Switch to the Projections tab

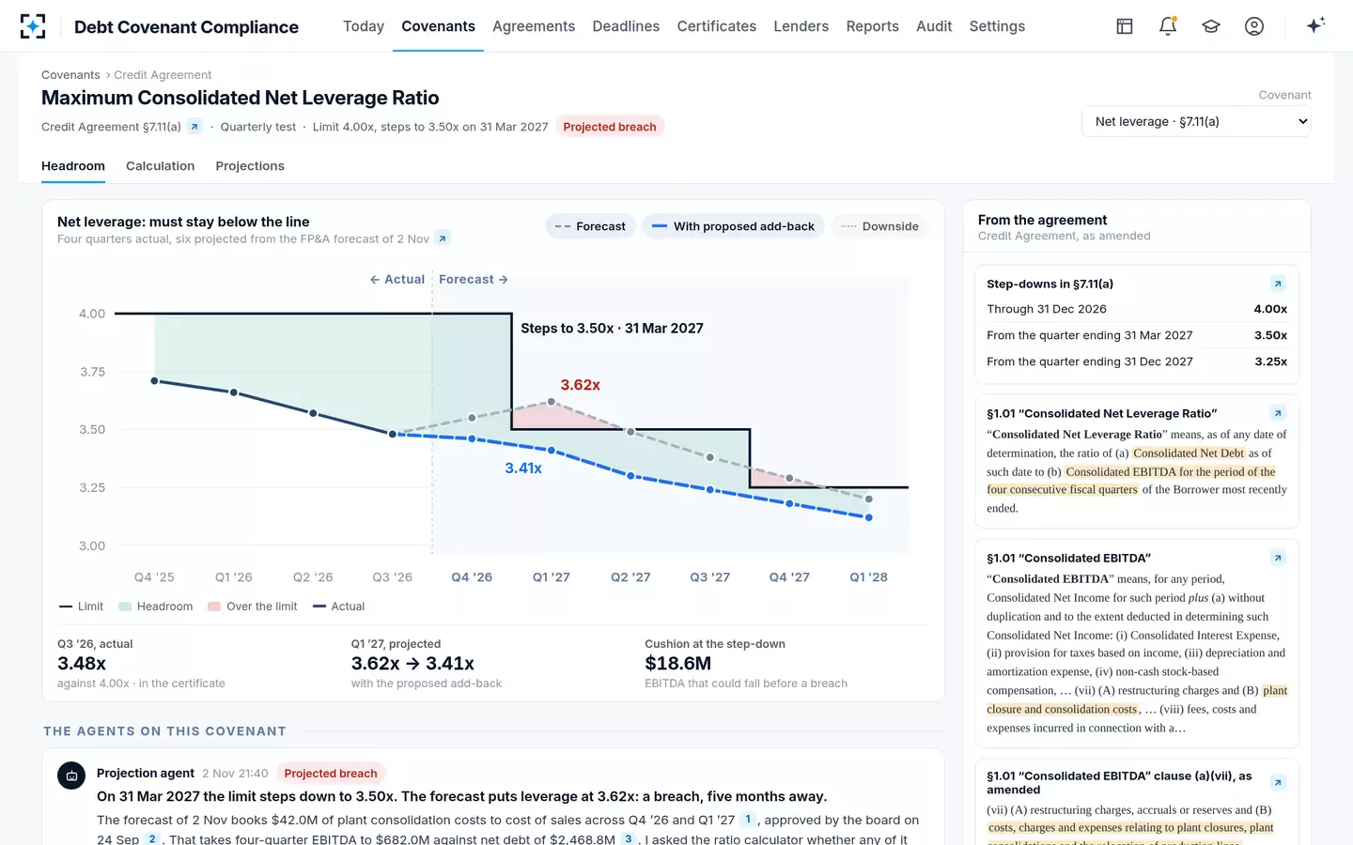250,166
